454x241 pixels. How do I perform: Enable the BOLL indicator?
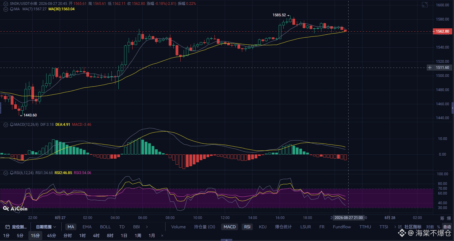click(x=105, y=227)
